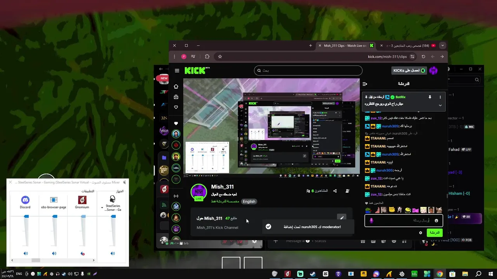Open the emoji picker in chat input
497x279 pixels.
click(436, 220)
